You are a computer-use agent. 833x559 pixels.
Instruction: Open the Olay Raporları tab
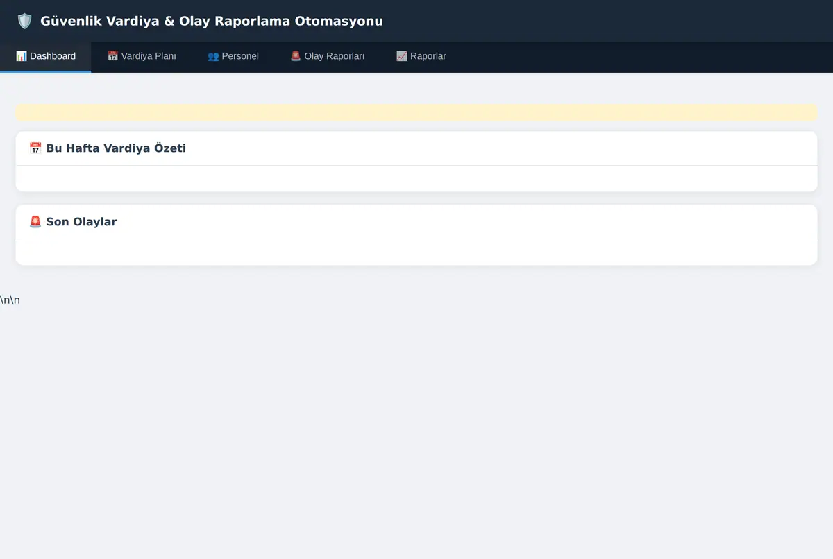(327, 56)
